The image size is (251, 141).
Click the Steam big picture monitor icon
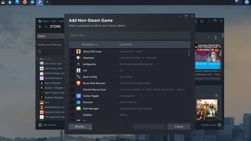(x=202, y=21)
